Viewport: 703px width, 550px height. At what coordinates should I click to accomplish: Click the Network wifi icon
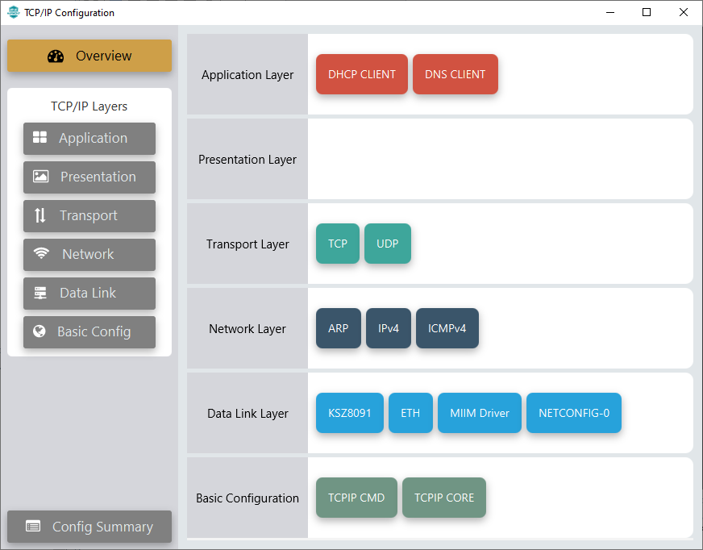41,253
